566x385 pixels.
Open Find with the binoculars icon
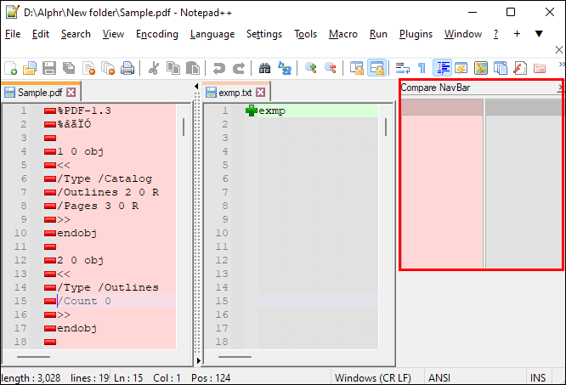(x=264, y=68)
